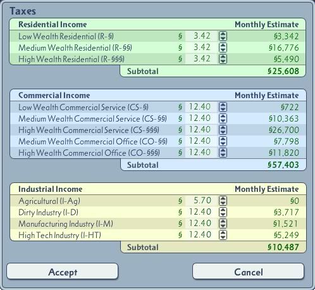315x290 pixels.
Task: Raise Low Wealth Commercial Service tax rate
Action: (223, 104)
